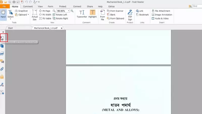Click the Print icon in quick access toolbar

click(14, 2)
